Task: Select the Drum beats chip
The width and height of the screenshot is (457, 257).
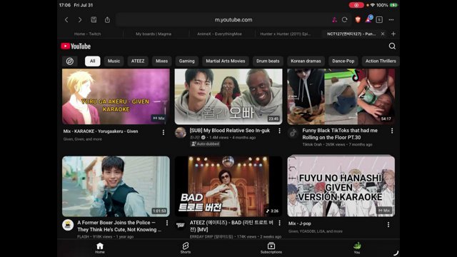Action: 268,61
